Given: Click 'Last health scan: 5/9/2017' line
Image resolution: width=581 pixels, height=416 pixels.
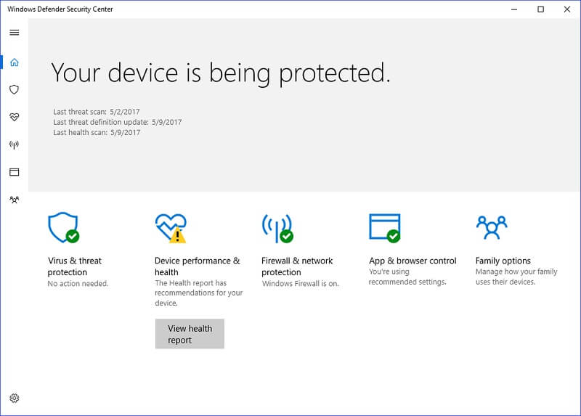Looking at the screenshot, I should coord(97,133).
